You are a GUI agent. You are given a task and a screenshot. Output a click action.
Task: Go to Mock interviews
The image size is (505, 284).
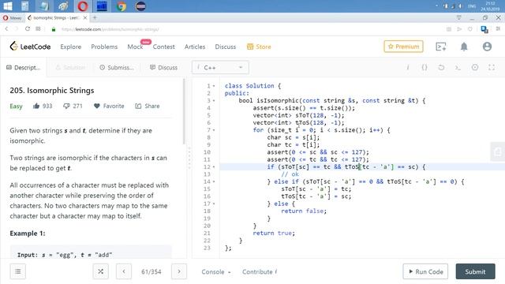point(135,47)
